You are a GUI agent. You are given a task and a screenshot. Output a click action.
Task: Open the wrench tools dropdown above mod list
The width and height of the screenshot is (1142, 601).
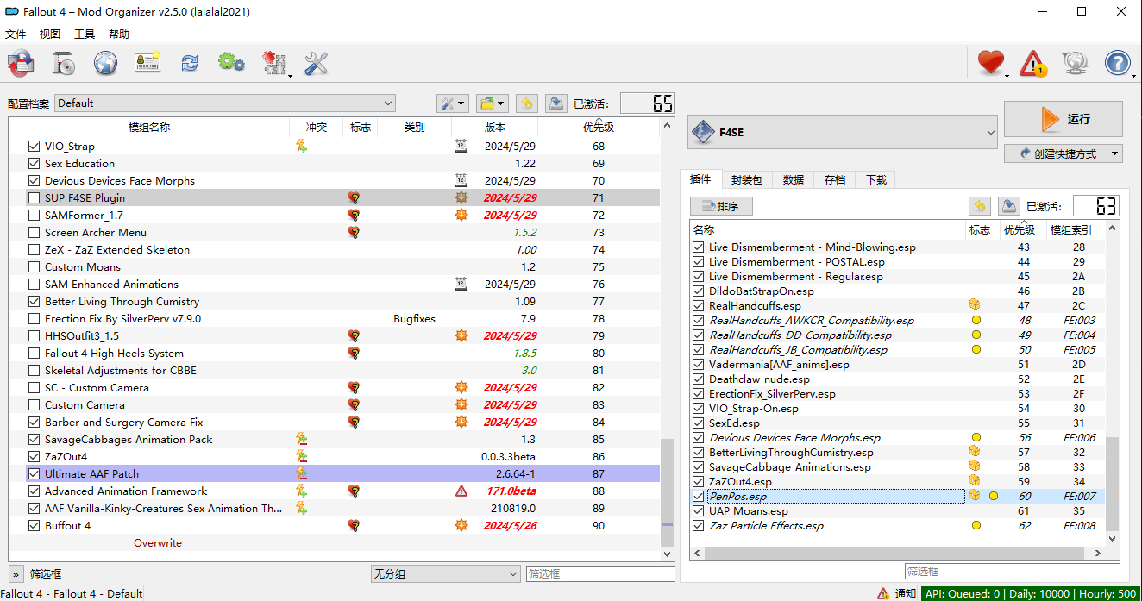[452, 103]
